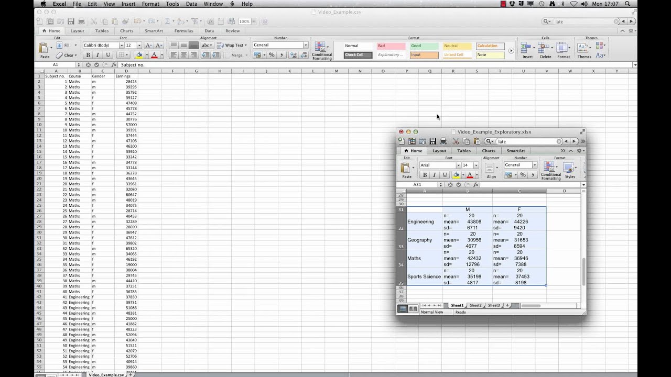This screenshot has width=671, height=377.
Task: Click Clear button in Edit group
Action: tap(67, 55)
